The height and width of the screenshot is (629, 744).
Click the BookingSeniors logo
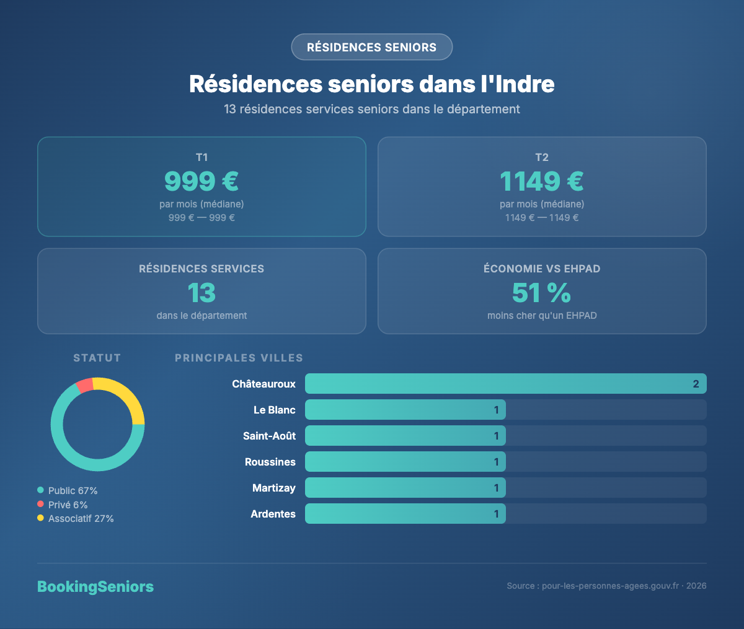point(95,586)
